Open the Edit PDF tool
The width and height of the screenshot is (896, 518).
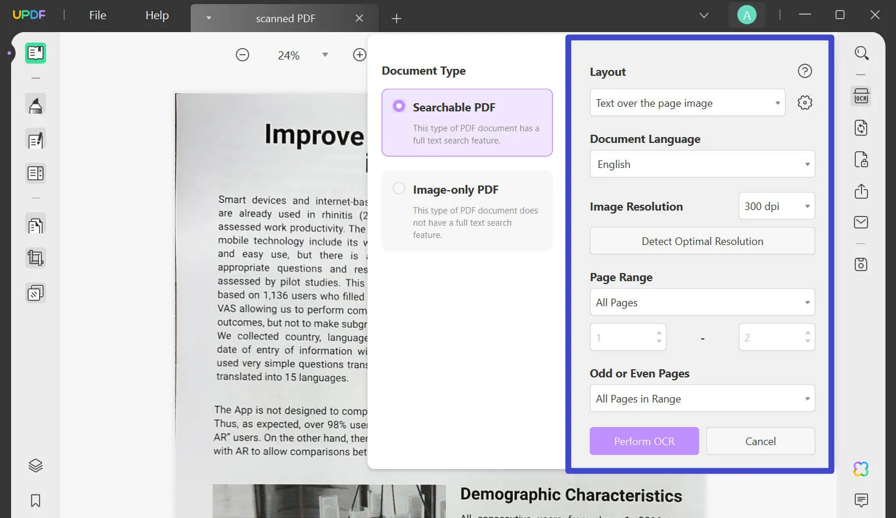[35, 140]
